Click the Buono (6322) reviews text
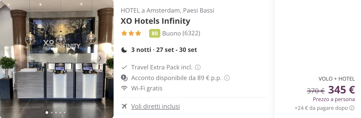Screen dimensions: 361x118 point(181,33)
